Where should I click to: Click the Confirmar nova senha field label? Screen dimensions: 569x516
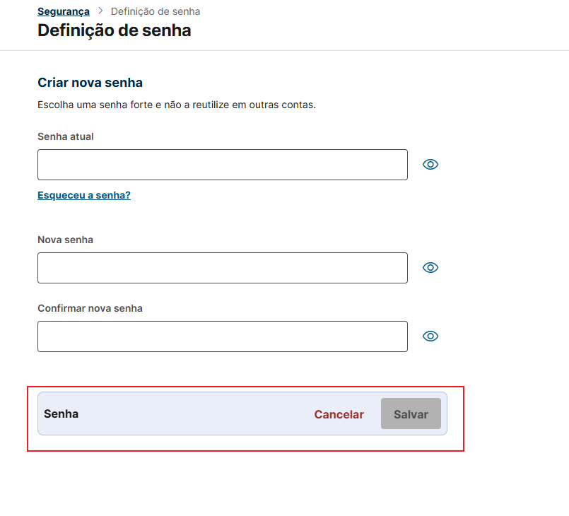90,308
